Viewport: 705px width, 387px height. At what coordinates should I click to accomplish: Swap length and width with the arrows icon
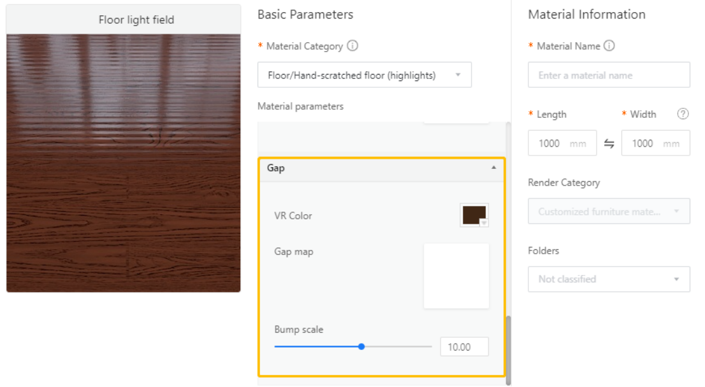click(x=609, y=143)
